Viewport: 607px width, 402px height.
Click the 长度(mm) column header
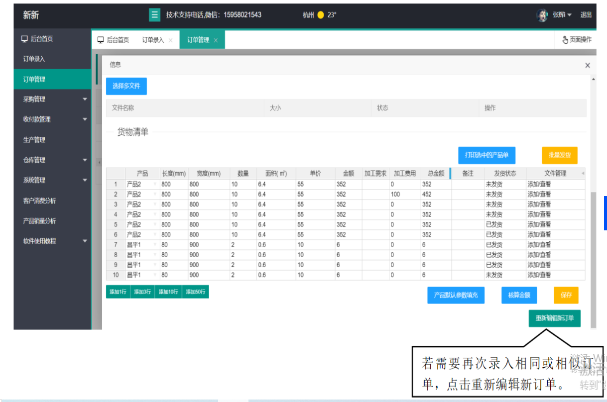(174, 174)
